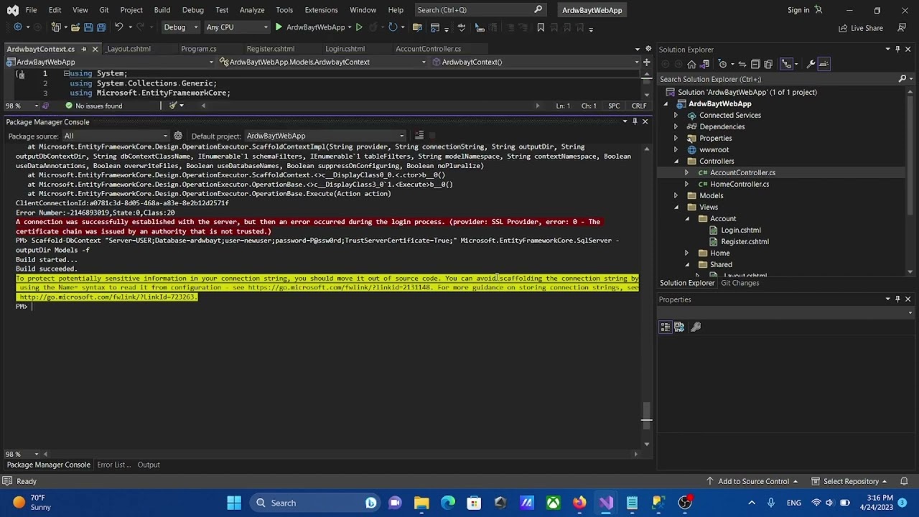Click Property Pages wrench in Properties panel
This screenshot has width=919, height=517.
point(695,327)
